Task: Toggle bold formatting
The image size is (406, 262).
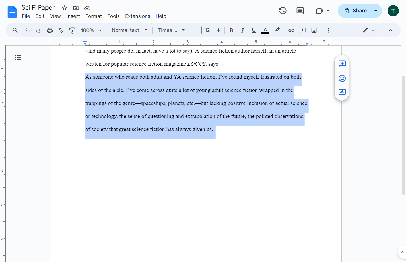Action: 231,30
